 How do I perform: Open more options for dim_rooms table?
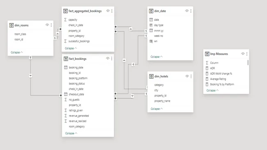(51, 25)
